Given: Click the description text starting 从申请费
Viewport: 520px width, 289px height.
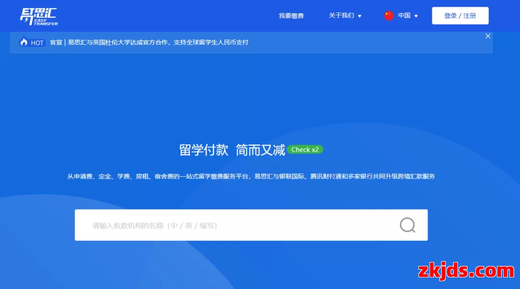Looking at the screenshot, I should point(251,176).
